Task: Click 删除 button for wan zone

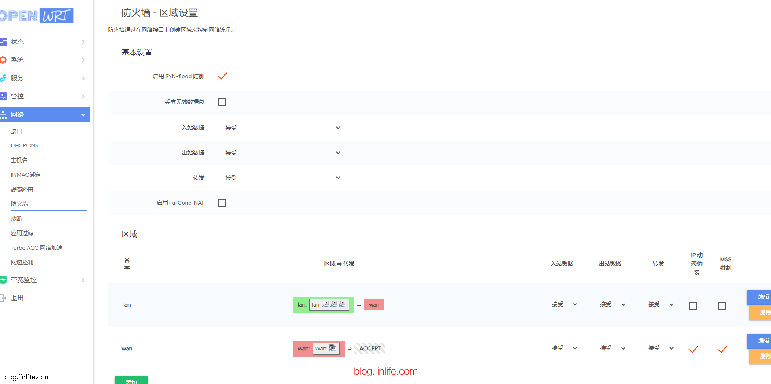Action: pos(760,356)
